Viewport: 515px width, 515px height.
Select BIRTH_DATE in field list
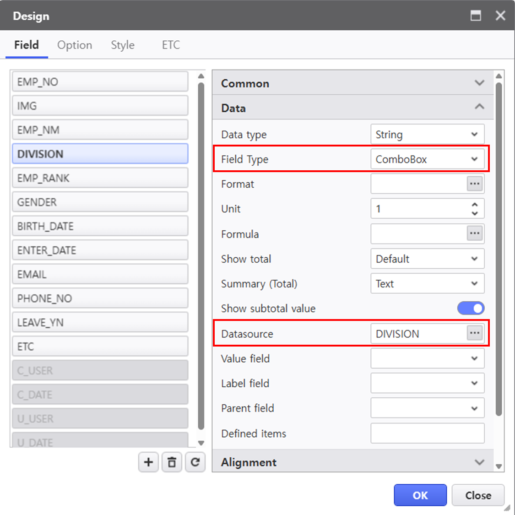click(100, 226)
